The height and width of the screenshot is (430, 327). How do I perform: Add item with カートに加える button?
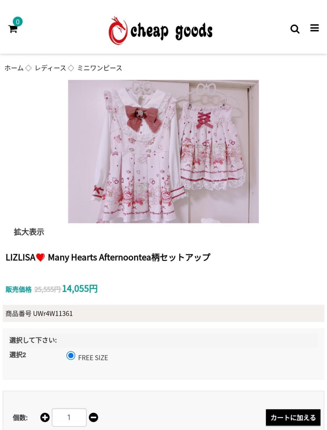tap(293, 418)
